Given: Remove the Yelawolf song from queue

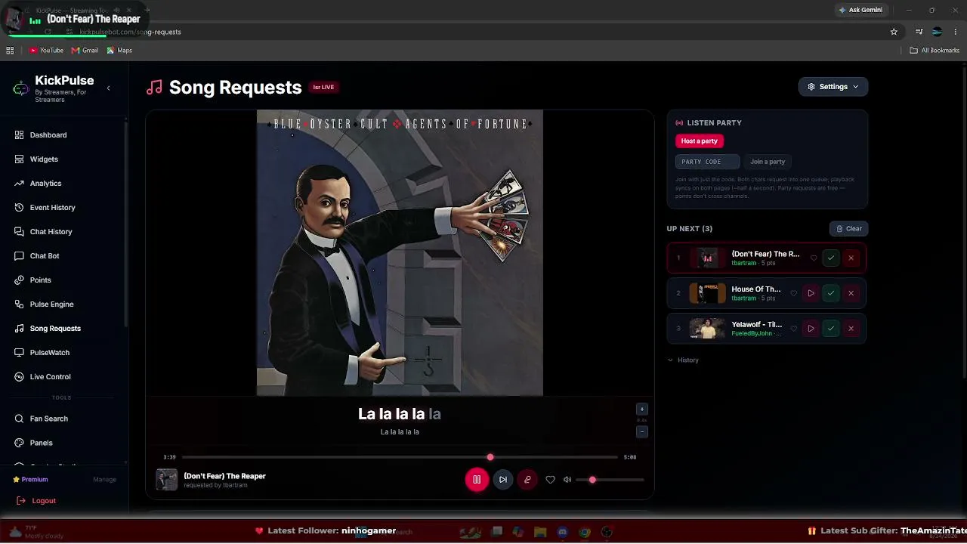Looking at the screenshot, I should pyautogui.click(x=851, y=329).
